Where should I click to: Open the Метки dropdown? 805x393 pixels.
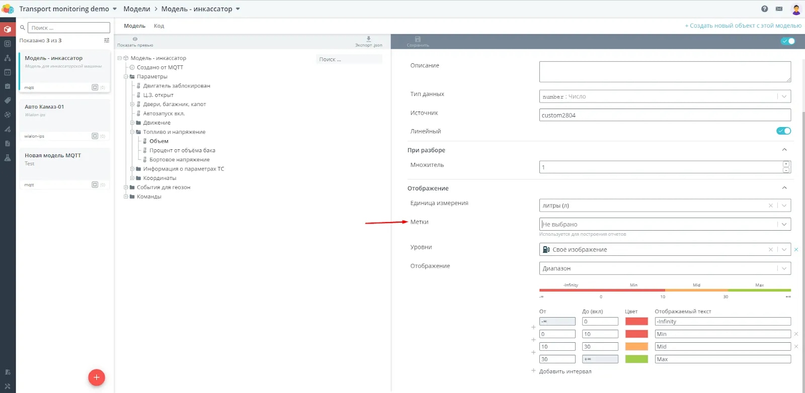[665, 224]
